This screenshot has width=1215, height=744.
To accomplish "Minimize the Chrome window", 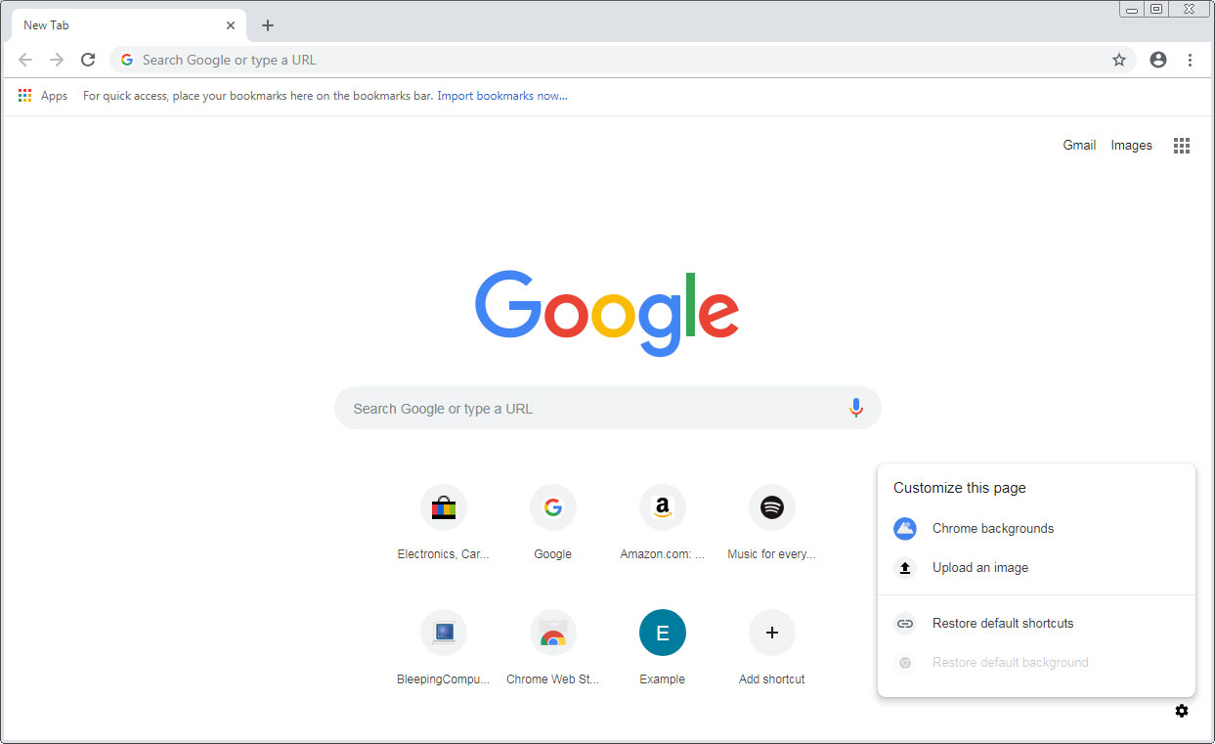I will click(1132, 9).
